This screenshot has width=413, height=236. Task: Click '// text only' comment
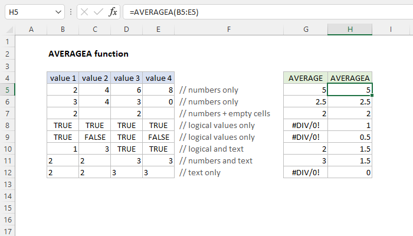pos(200,172)
